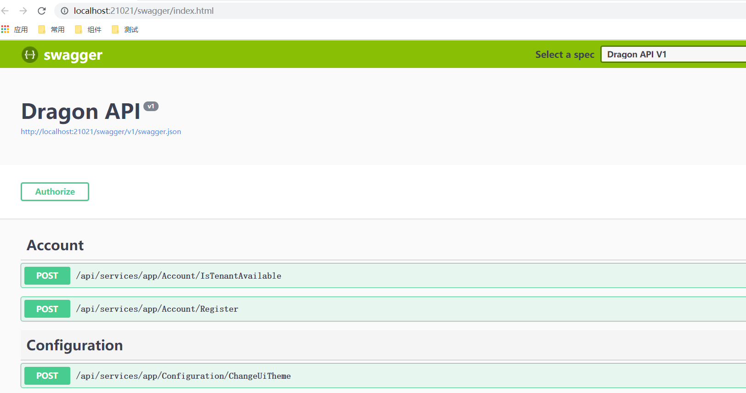Click the v1 version badge
Image resolution: width=746 pixels, height=393 pixels.
click(151, 106)
